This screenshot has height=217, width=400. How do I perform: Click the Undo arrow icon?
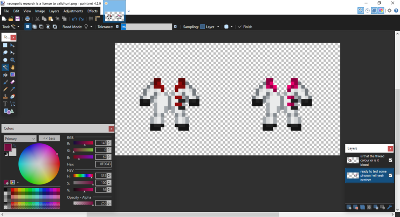(74, 19)
